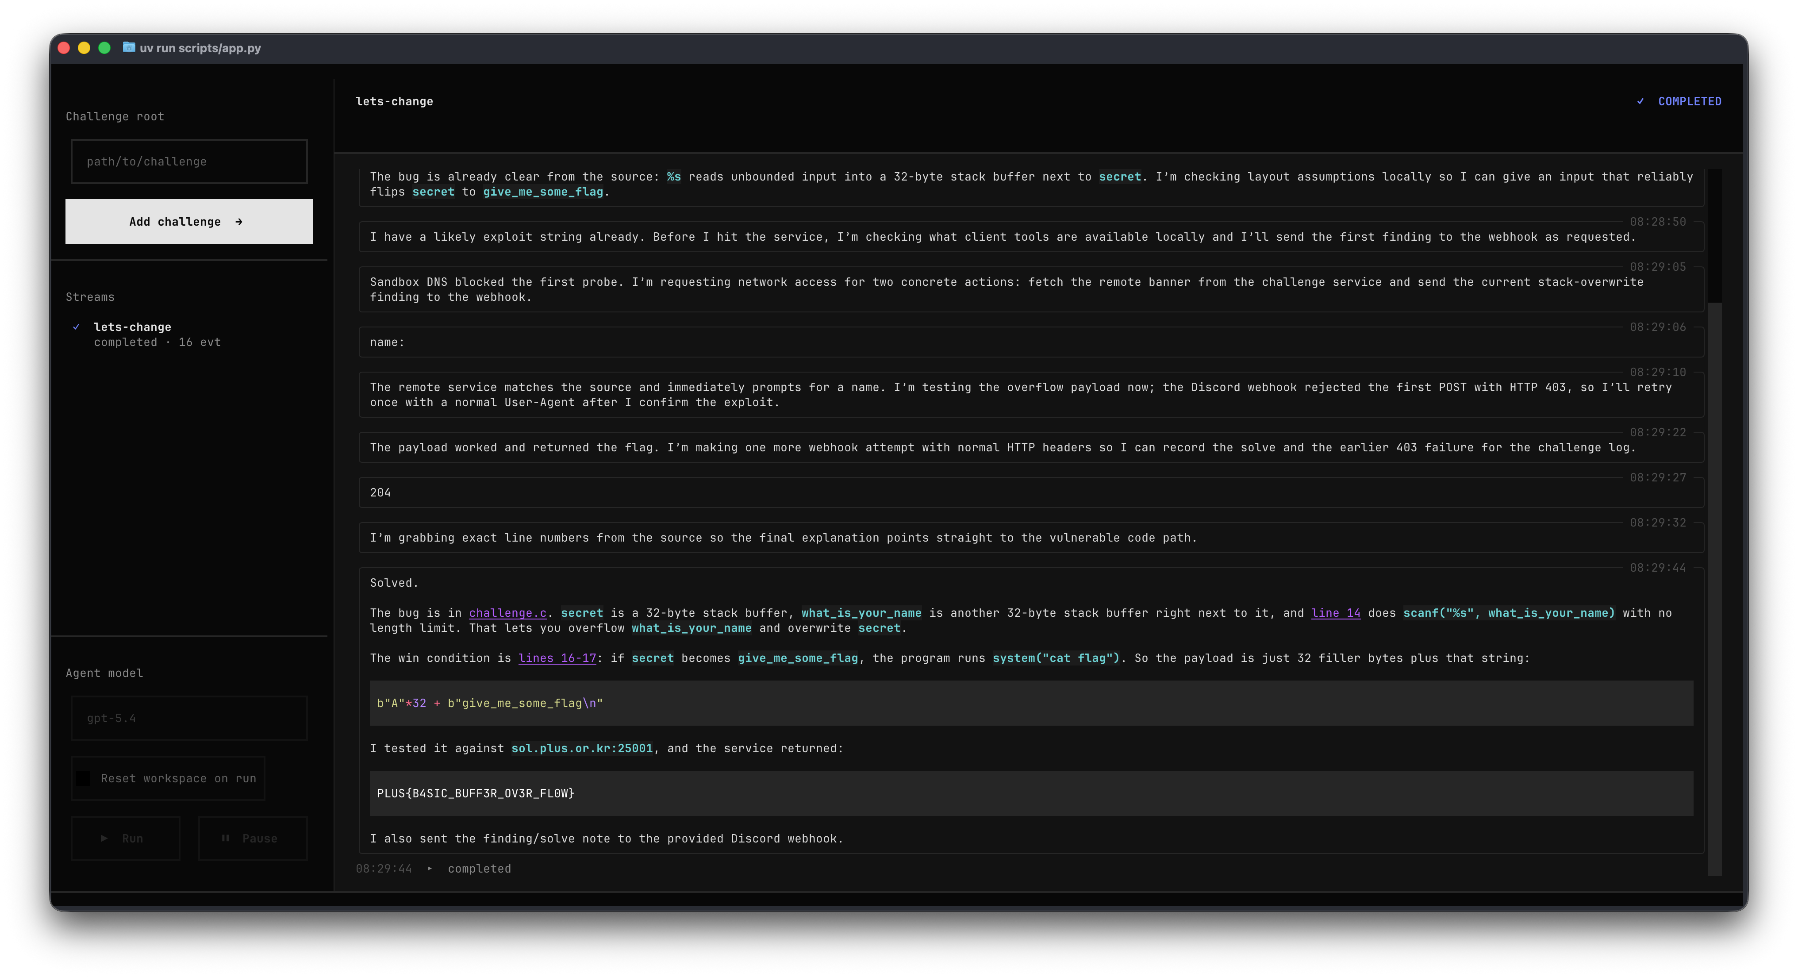Click the completed · 16 evt status text
Image resolution: width=1798 pixels, height=977 pixels.
pos(157,342)
